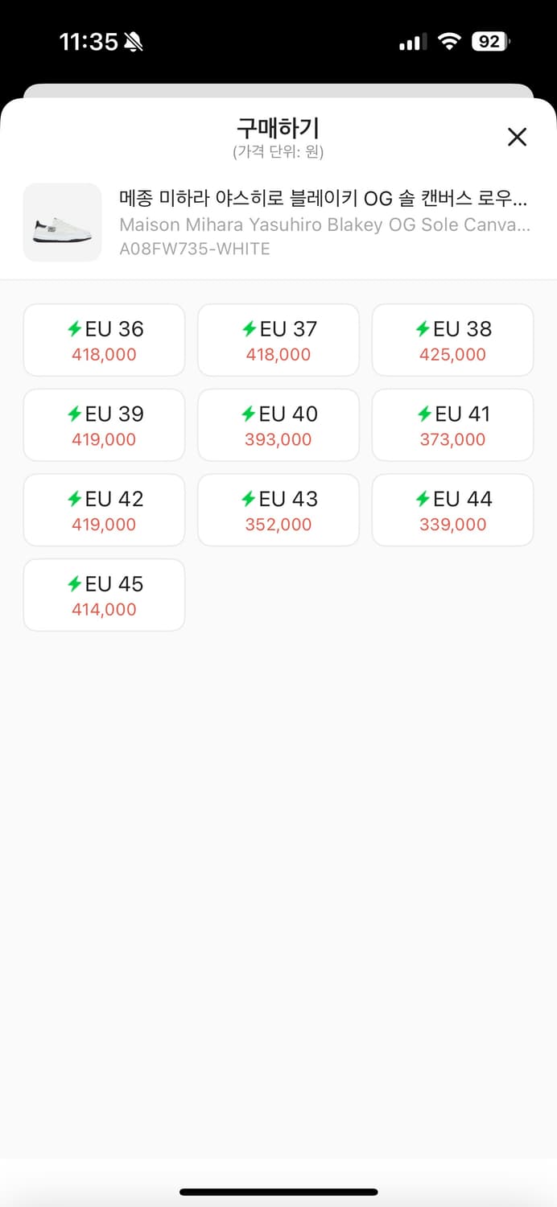The height and width of the screenshot is (1207, 557).
Task: Tap the fast delivery bolt on EU 40
Action: 249,414
